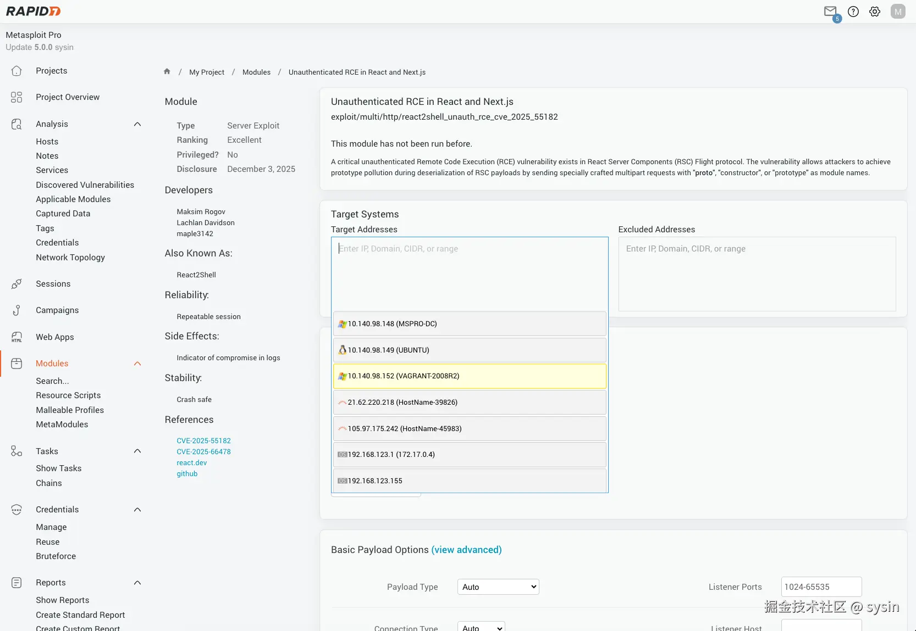The image size is (916, 631).
Task: Click the "(view advanced)" payload options link
Action: click(466, 550)
